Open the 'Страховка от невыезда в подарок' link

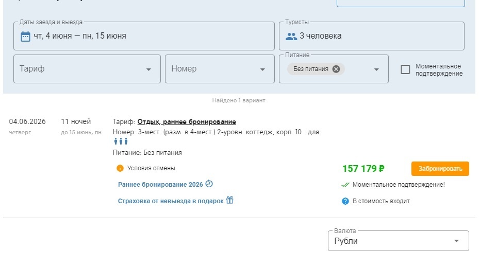pos(171,201)
